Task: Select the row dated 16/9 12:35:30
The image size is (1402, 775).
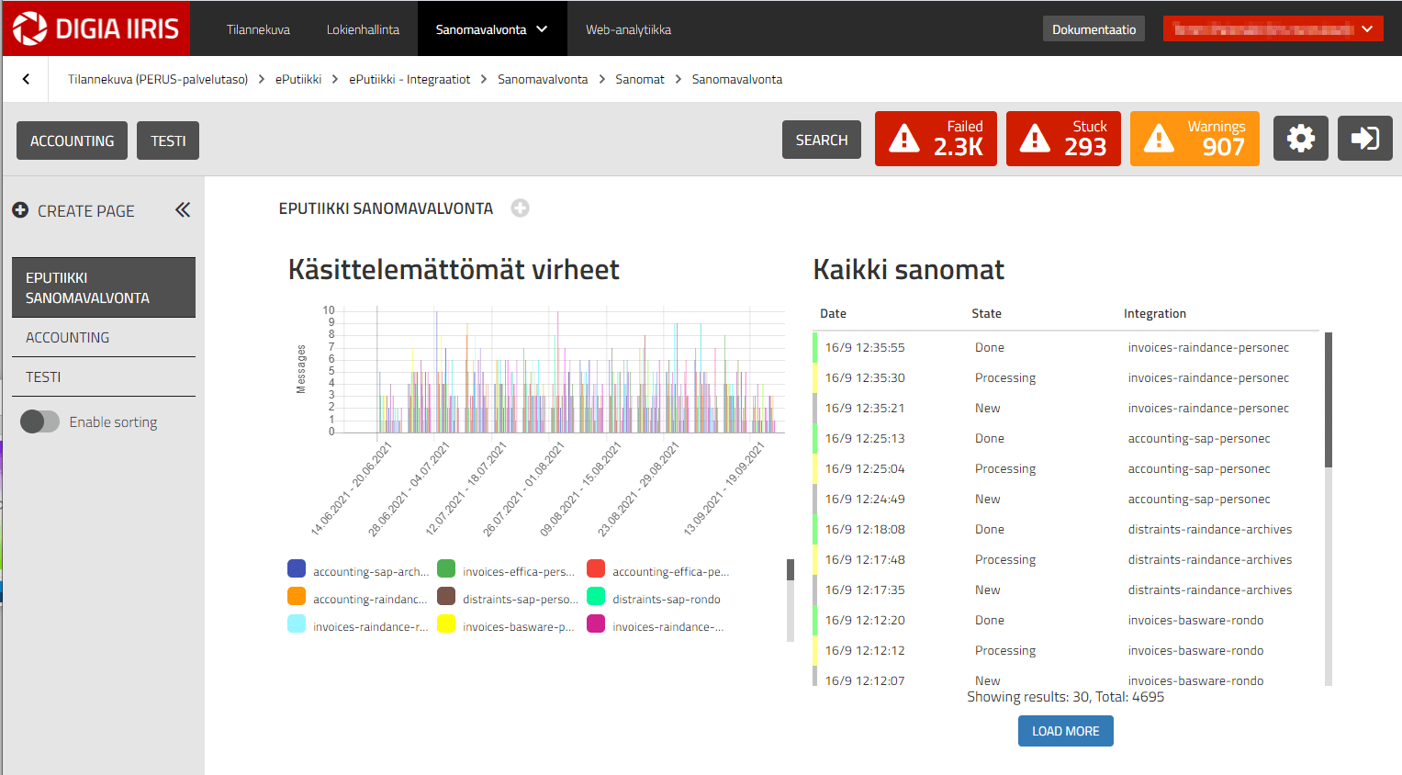Action: 1067,377
